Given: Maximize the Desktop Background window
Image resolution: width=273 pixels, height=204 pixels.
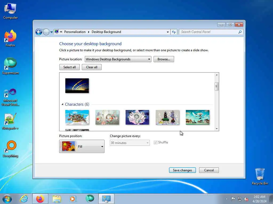Looking at the screenshot, I should pos(230,25).
